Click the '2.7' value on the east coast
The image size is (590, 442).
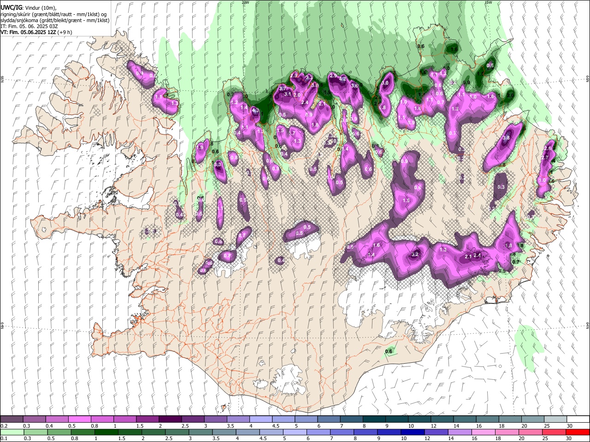[544, 158]
